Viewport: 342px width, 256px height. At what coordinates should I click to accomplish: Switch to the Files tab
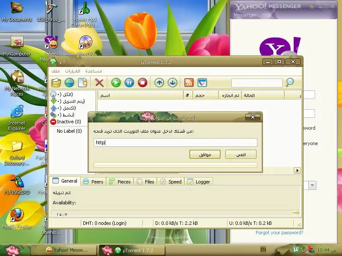pyautogui.click(x=145, y=182)
